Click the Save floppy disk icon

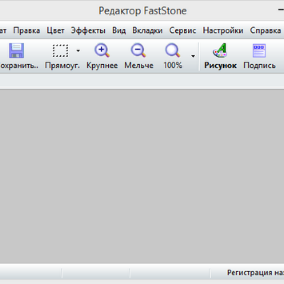16,51
